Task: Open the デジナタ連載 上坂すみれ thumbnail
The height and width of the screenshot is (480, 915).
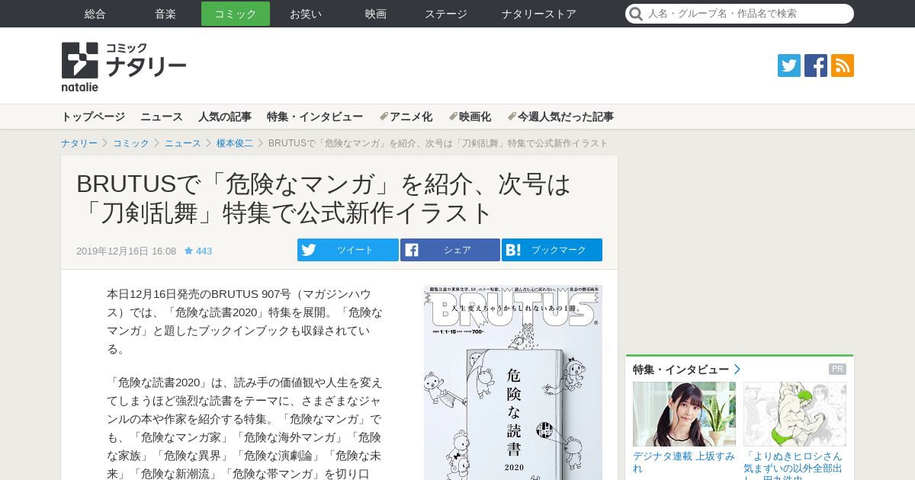Action: coord(684,414)
